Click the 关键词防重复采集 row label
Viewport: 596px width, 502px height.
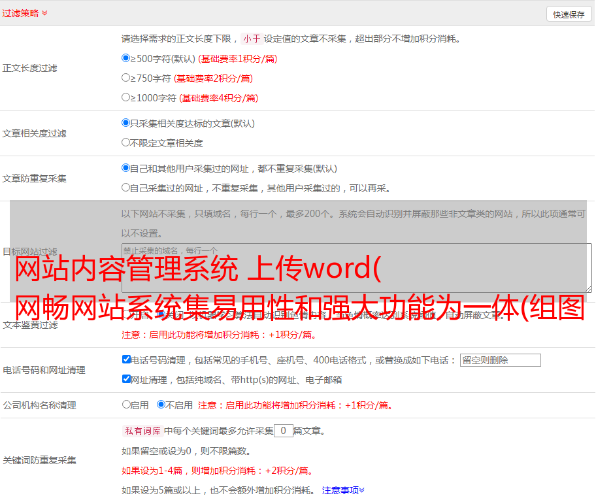coord(39,460)
